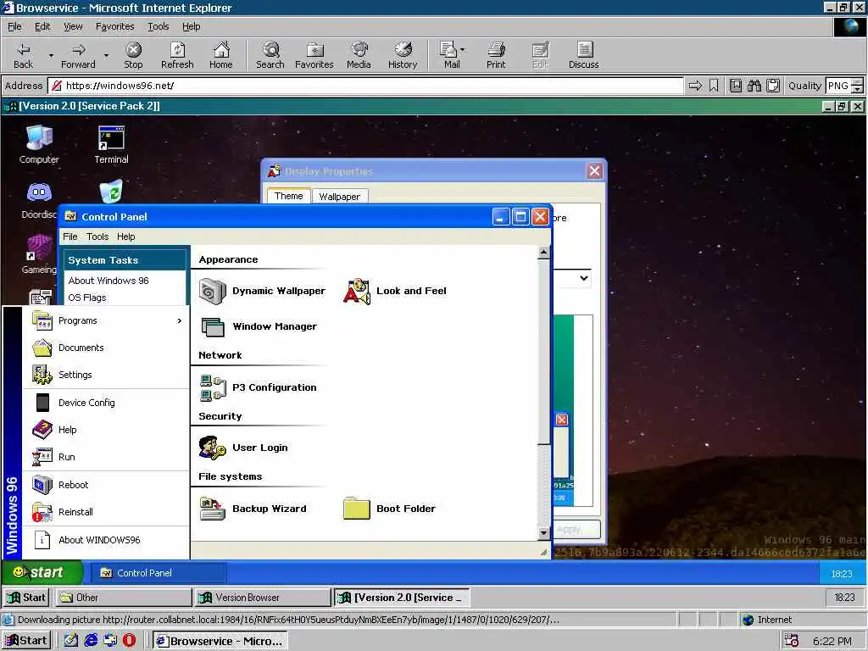Viewport: 868px width, 651px height.
Task: Click About Windows 96 system task
Action: tap(108, 281)
